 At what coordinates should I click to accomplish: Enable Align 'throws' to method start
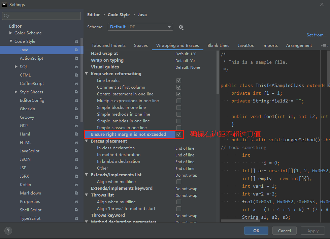[179, 209]
